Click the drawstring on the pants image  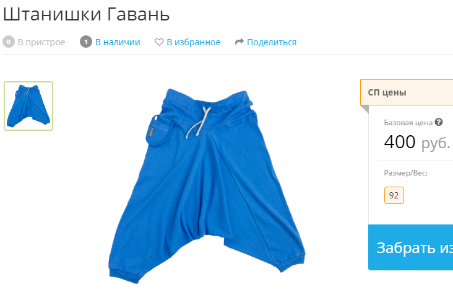click(x=199, y=122)
